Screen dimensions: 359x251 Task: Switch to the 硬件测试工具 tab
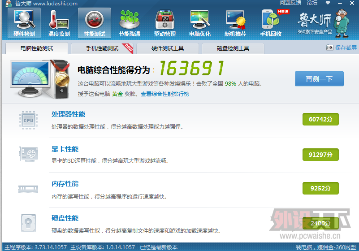click(x=168, y=48)
